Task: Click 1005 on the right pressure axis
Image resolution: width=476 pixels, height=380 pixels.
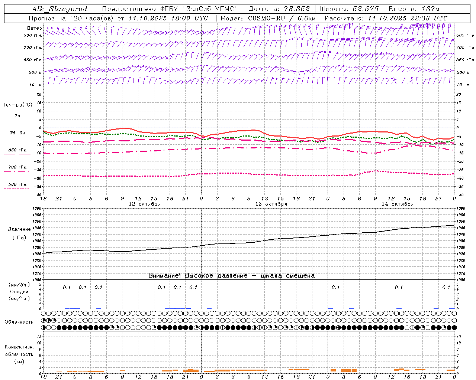Action: [461, 280]
